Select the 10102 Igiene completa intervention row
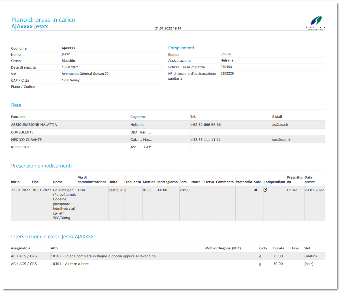 (103, 256)
